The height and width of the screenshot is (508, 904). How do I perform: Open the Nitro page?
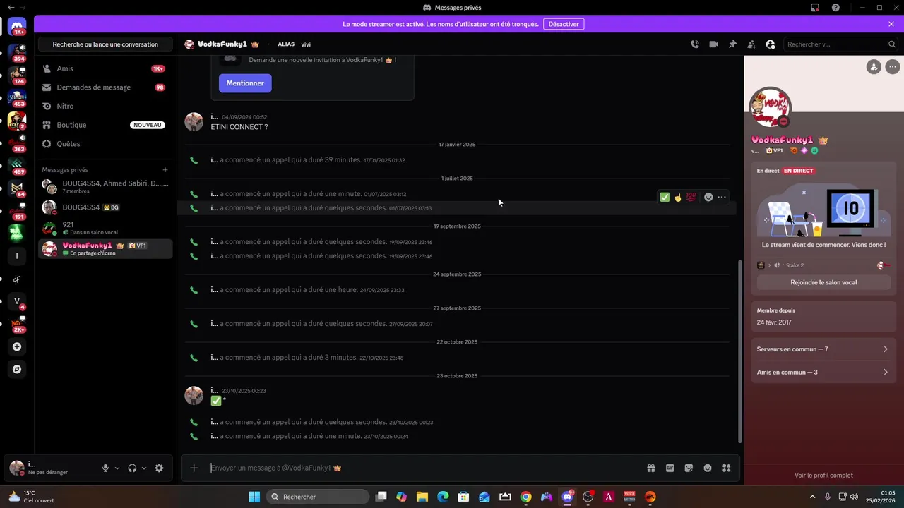[x=105, y=106]
